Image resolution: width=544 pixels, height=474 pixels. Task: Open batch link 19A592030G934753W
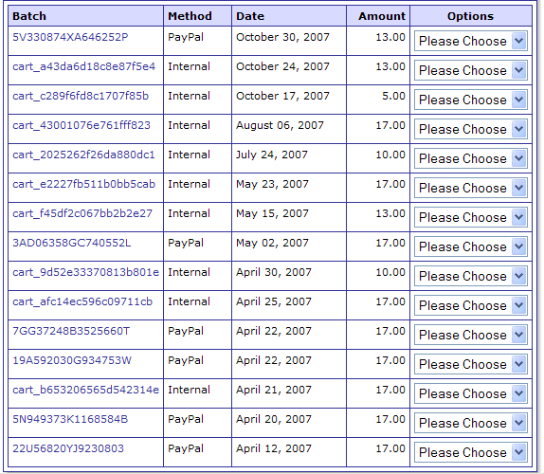coord(72,360)
